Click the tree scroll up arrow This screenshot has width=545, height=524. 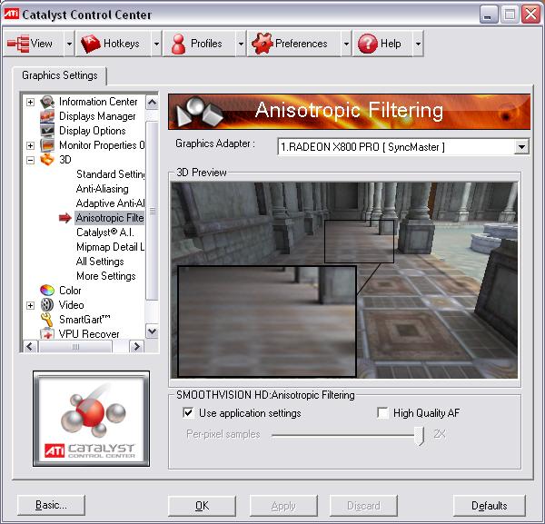[152, 102]
